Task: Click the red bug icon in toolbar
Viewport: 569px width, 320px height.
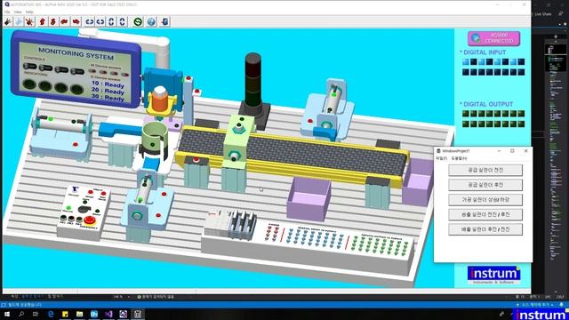Action: (x=29, y=21)
